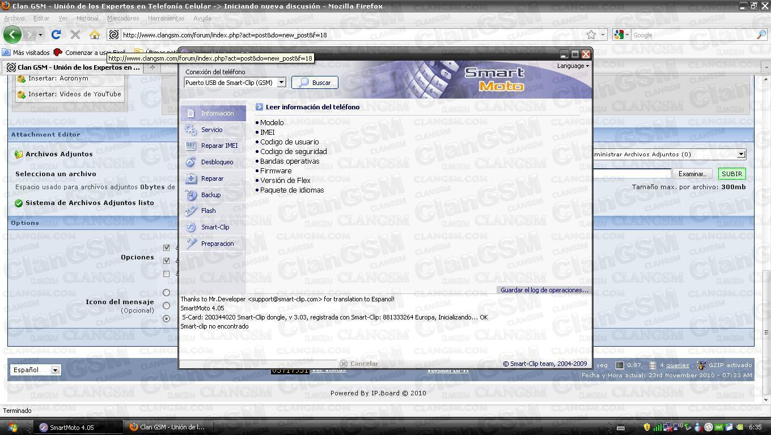Open the Smart-Clip section

(213, 227)
